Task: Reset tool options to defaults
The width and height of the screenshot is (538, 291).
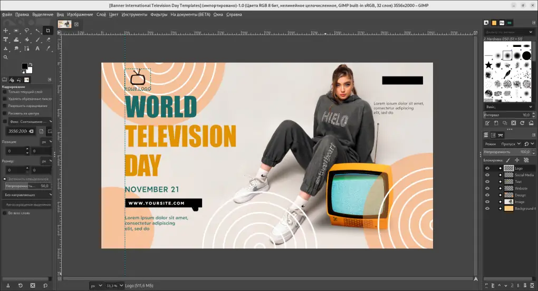Action: (x=45, y=286)
